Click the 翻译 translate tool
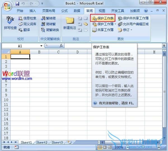The image size is (168, 151). pyautogui.click(x=24, y=30)
